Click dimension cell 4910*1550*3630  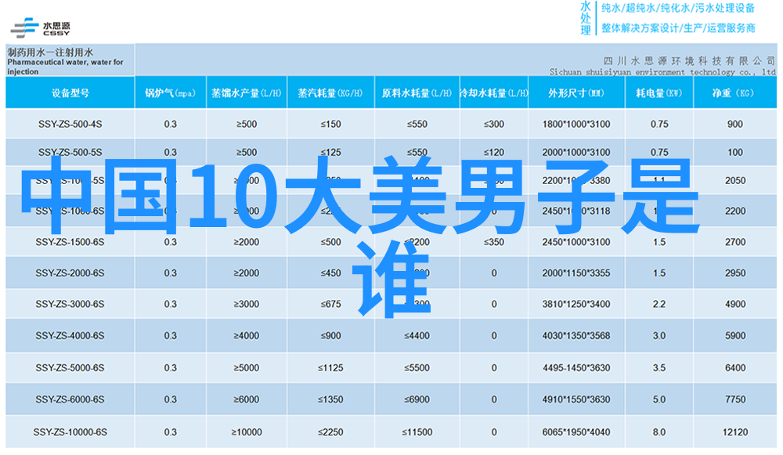click(576, 399)
